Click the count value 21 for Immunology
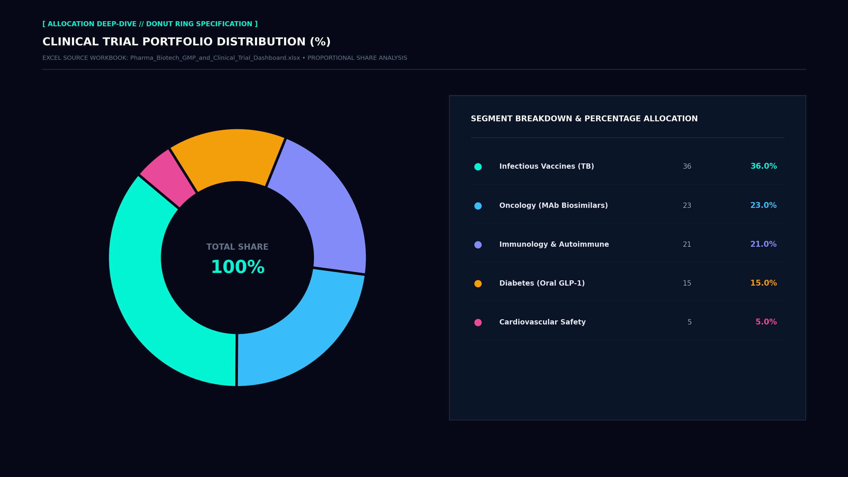The image size is (848, 477). click(687, 245)
